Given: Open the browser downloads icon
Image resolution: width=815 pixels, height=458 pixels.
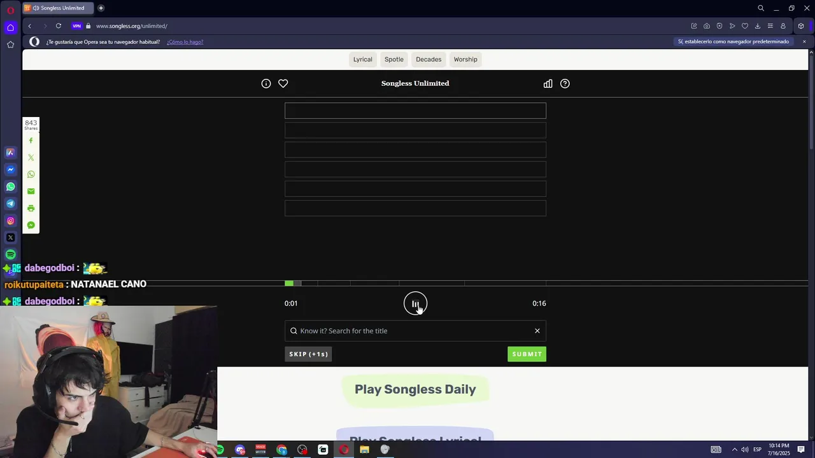Looking at the screenshot, I should tap(758, 26).
